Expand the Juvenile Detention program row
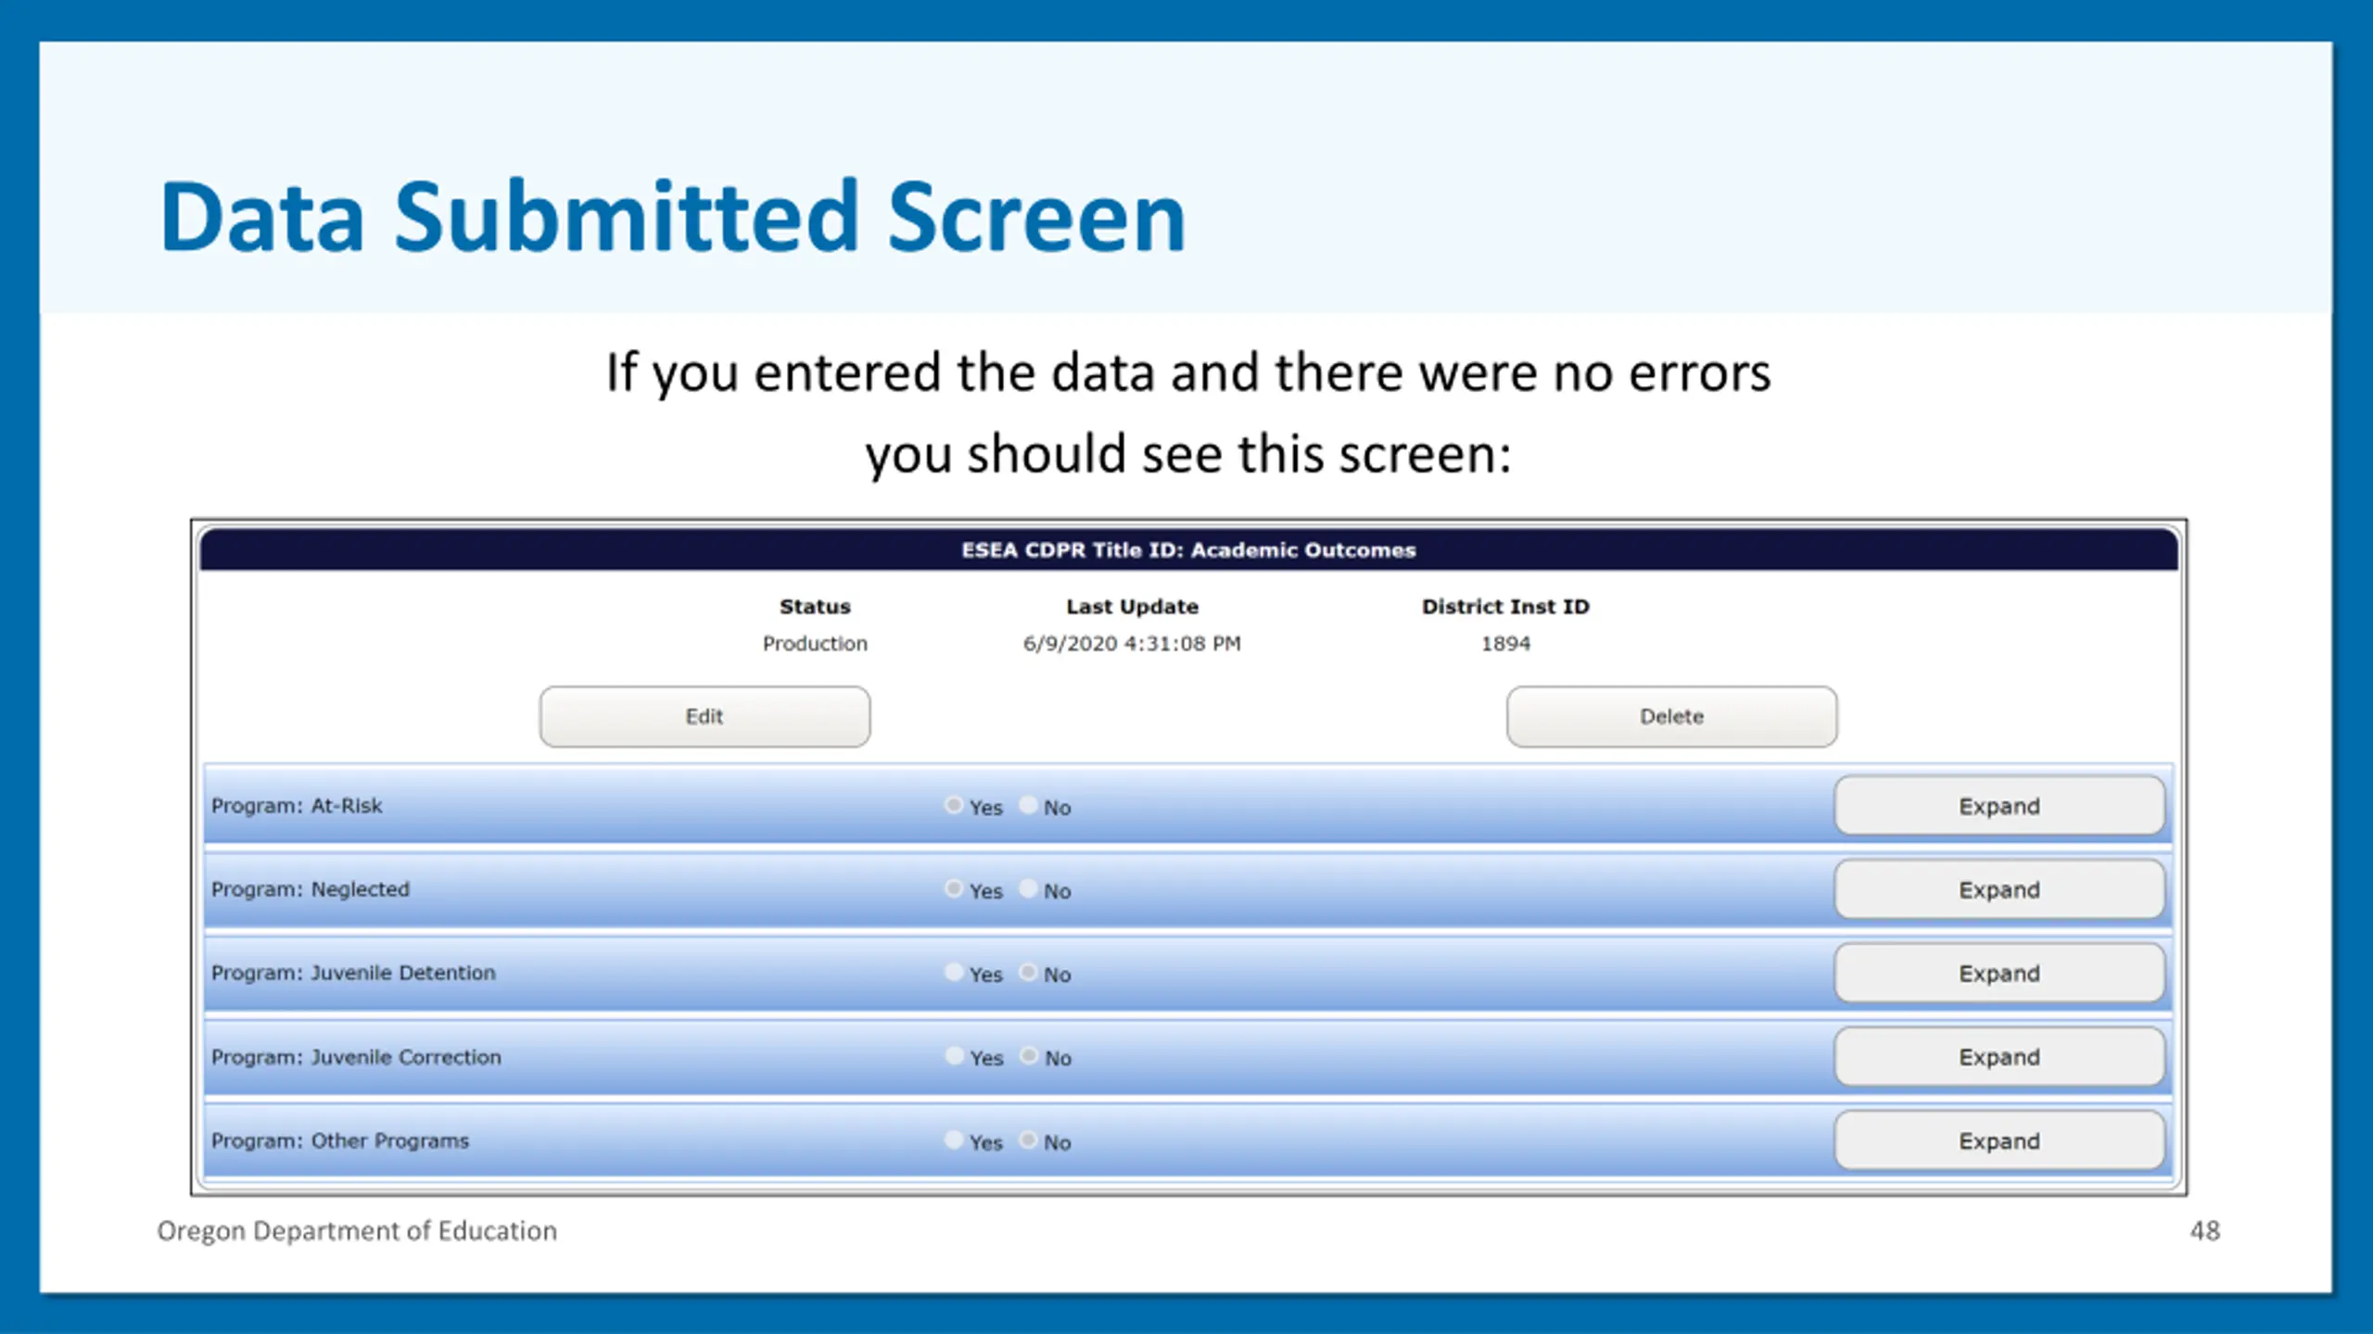This screenshot has width=2373, height=1334. [1999, 974]
